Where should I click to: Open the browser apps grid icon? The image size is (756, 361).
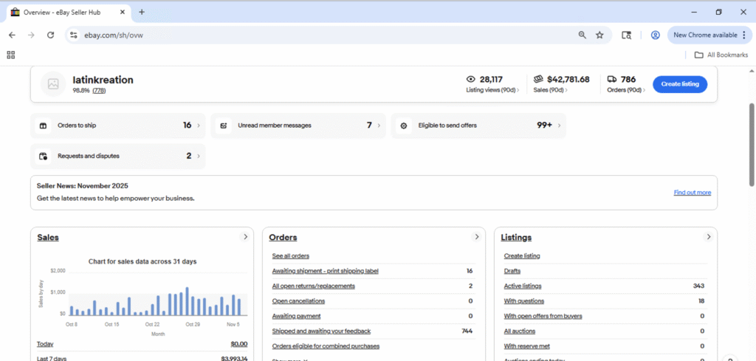tap(10, 55)
